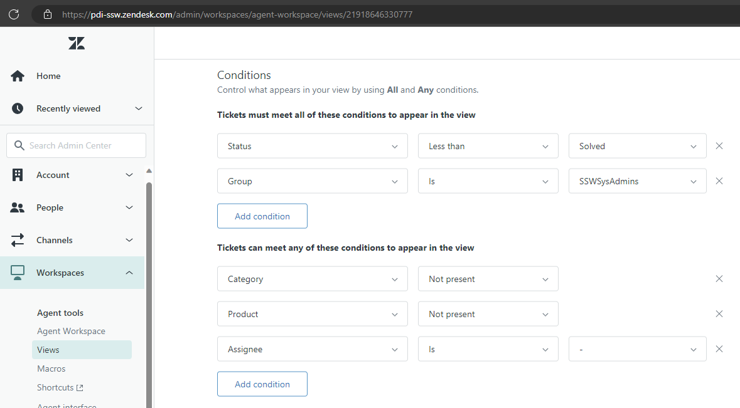Click the Search Admin Center field
740x408 pixels.
pos(77,145)
